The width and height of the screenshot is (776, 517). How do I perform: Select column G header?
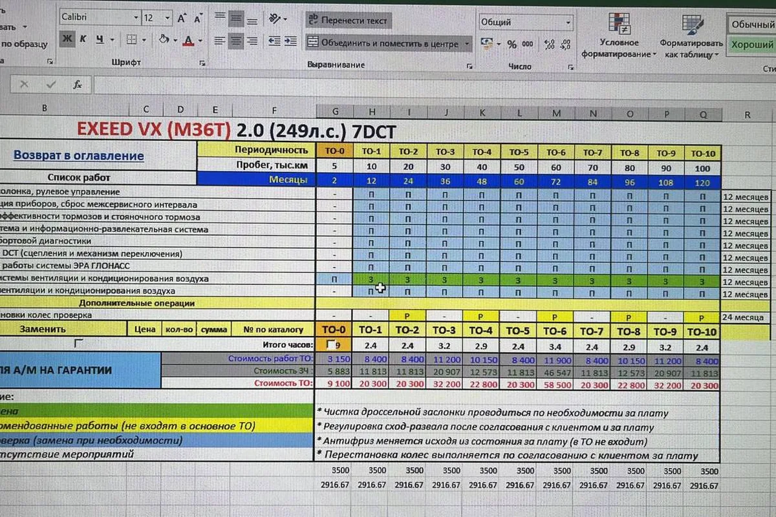pos(334,112)
